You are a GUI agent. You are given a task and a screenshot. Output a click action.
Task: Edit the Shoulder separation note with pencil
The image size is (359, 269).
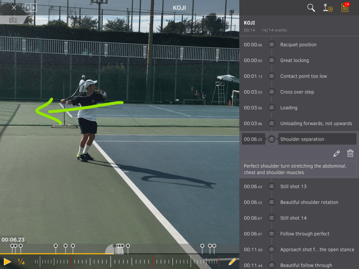(336, 154)
